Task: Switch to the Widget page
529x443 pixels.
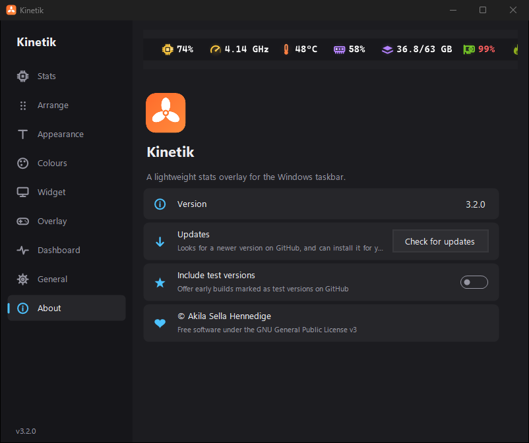Action: coord(67,192)
